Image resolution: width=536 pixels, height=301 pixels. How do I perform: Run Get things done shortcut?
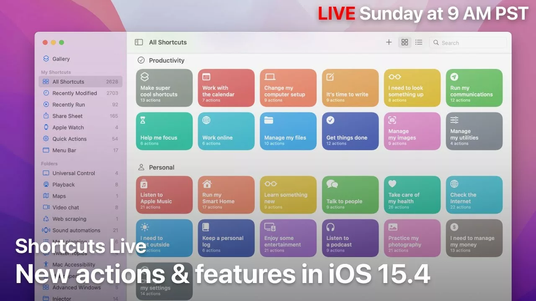point(350,131)
